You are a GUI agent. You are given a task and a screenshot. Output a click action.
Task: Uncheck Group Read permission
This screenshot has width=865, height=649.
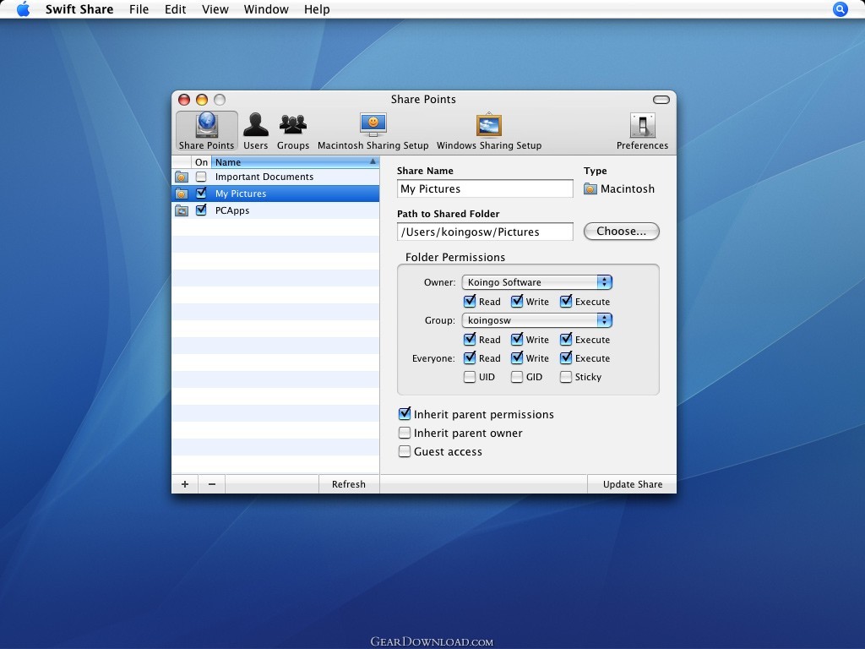(470, 340)
